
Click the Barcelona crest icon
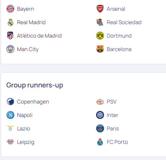click(100, 49)
